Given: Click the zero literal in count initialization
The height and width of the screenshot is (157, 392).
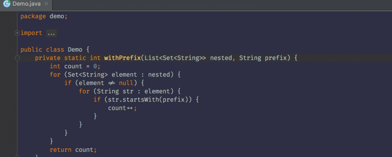Looking at the screenshot, I should pos(95,66).
